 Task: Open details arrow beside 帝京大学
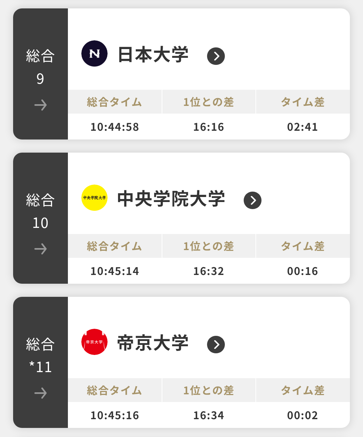tap(216, 345)
